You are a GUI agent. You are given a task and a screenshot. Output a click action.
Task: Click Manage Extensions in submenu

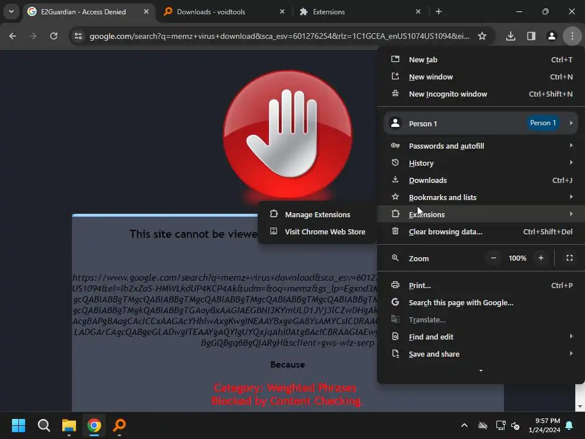tap(316, 215)
